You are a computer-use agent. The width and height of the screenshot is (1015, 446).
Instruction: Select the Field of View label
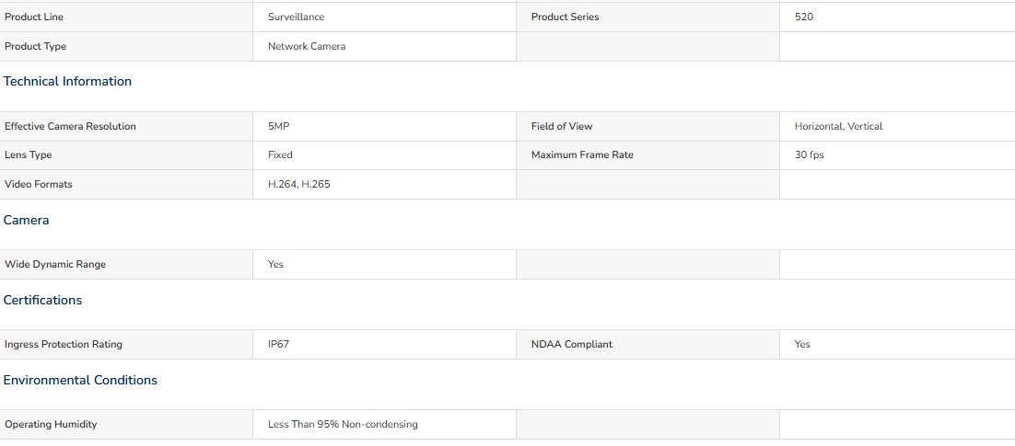562,126
